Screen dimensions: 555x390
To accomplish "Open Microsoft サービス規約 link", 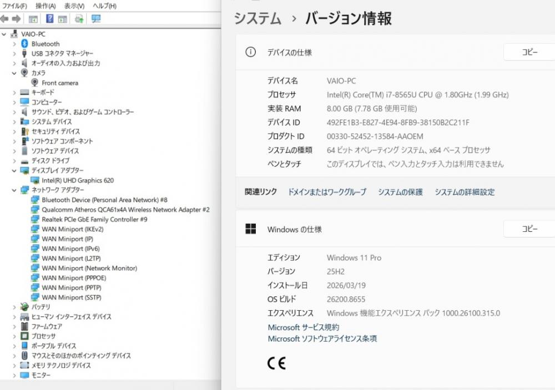I will tap(304, 327).
